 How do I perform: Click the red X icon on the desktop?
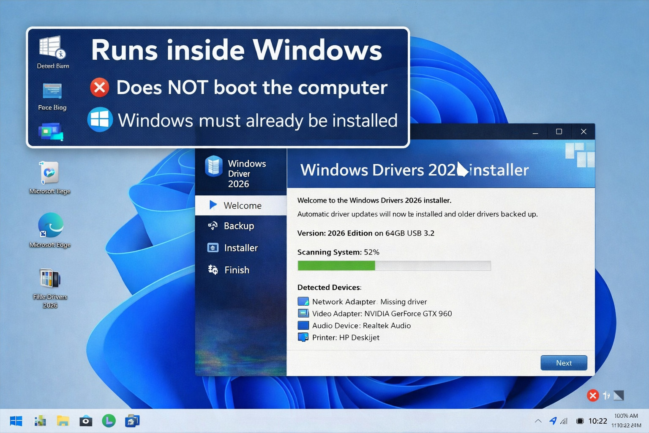click(x=593, y=396)
